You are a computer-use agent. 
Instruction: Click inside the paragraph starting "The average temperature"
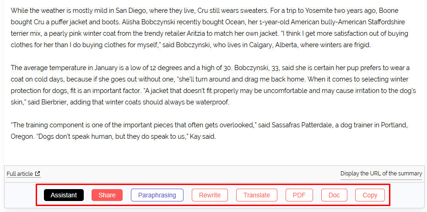[x=213, y=85]
